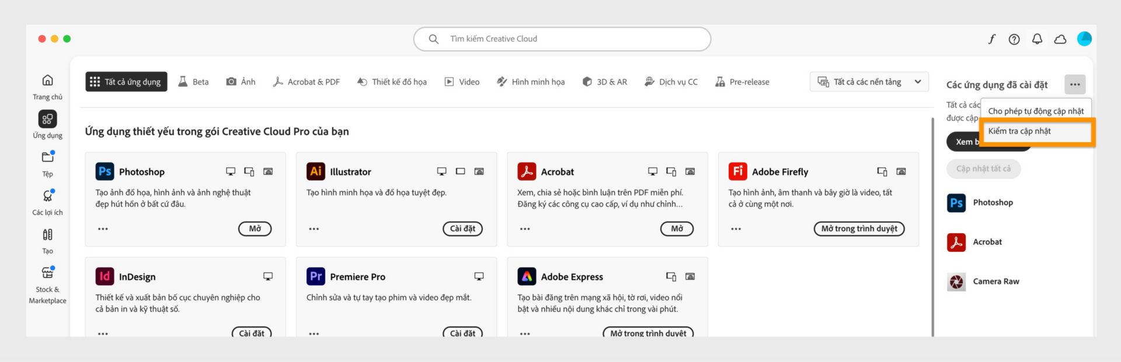Select the 3D & AR tab
Viewport: 1121px width, 362px height.
pyautogui.click(x=604, y=82)
